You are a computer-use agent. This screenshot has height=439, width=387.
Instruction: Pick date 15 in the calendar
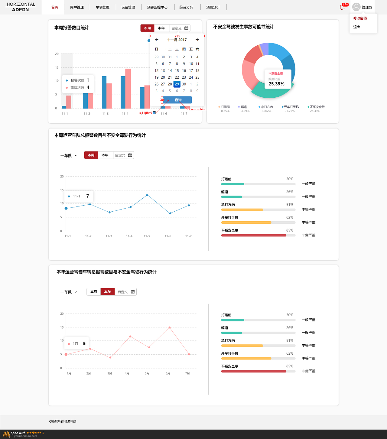tap(177, 70)
